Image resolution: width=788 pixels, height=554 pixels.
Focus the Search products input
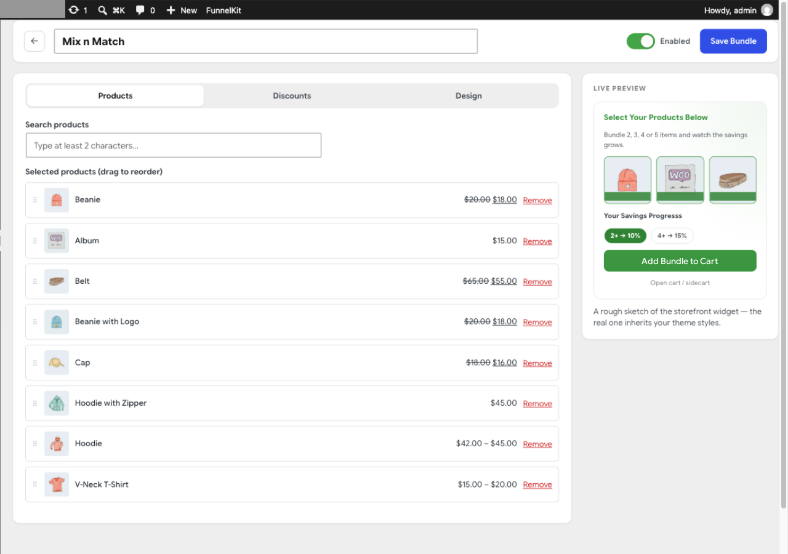[x=174, y=145]
